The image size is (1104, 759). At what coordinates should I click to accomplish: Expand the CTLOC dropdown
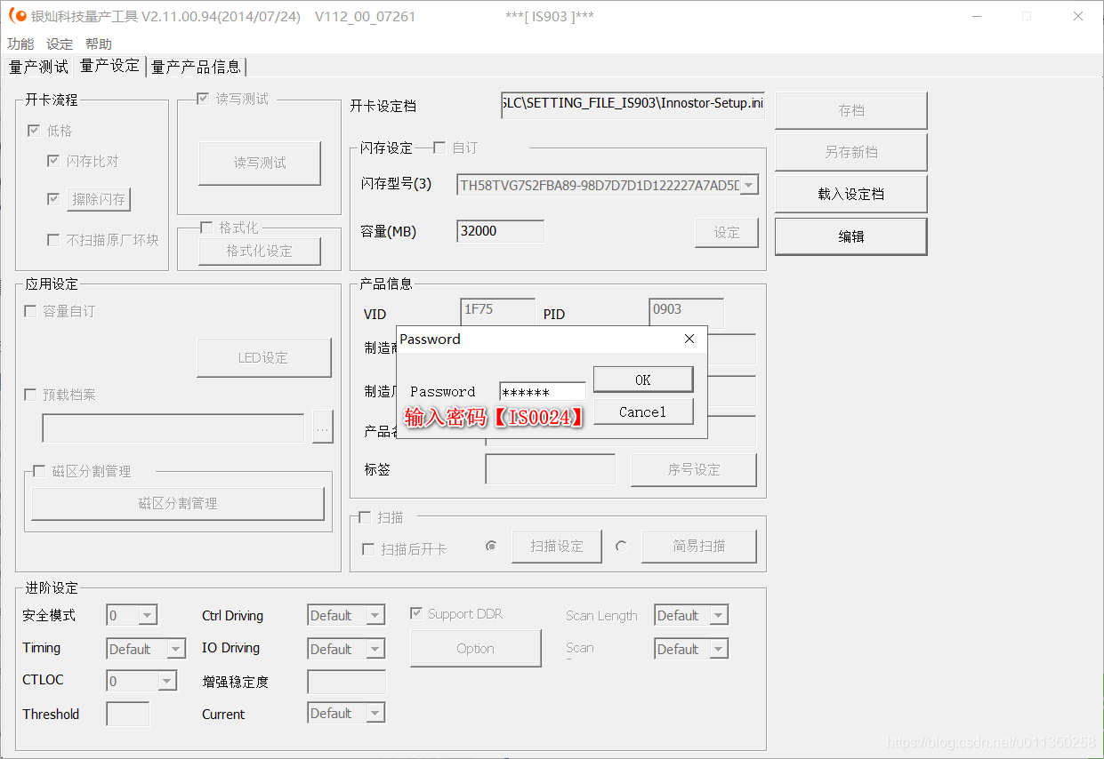coord(166,682)
